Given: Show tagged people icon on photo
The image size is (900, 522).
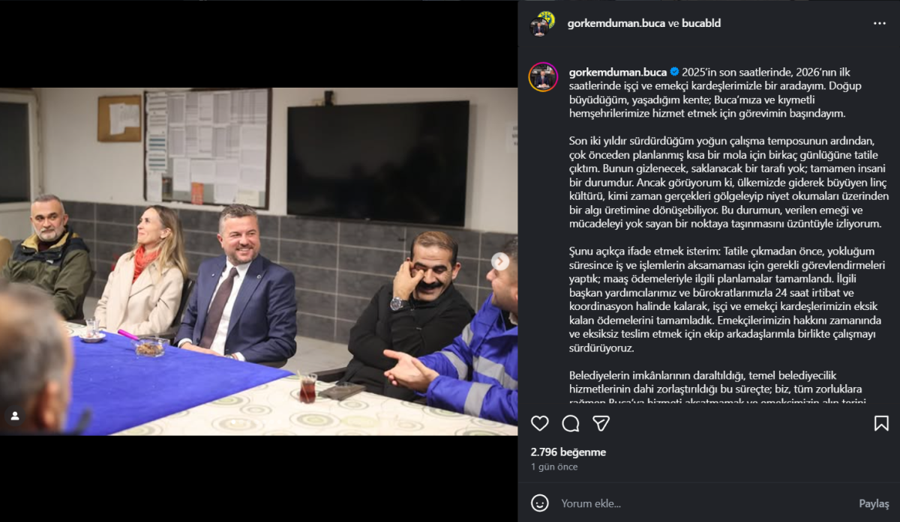Looking at the screenshot, I should click(x=14, y=416).
